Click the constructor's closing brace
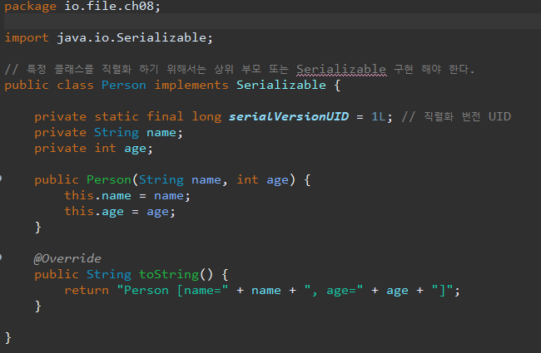This screenshot has width=541, height=353. coord(38,228)
